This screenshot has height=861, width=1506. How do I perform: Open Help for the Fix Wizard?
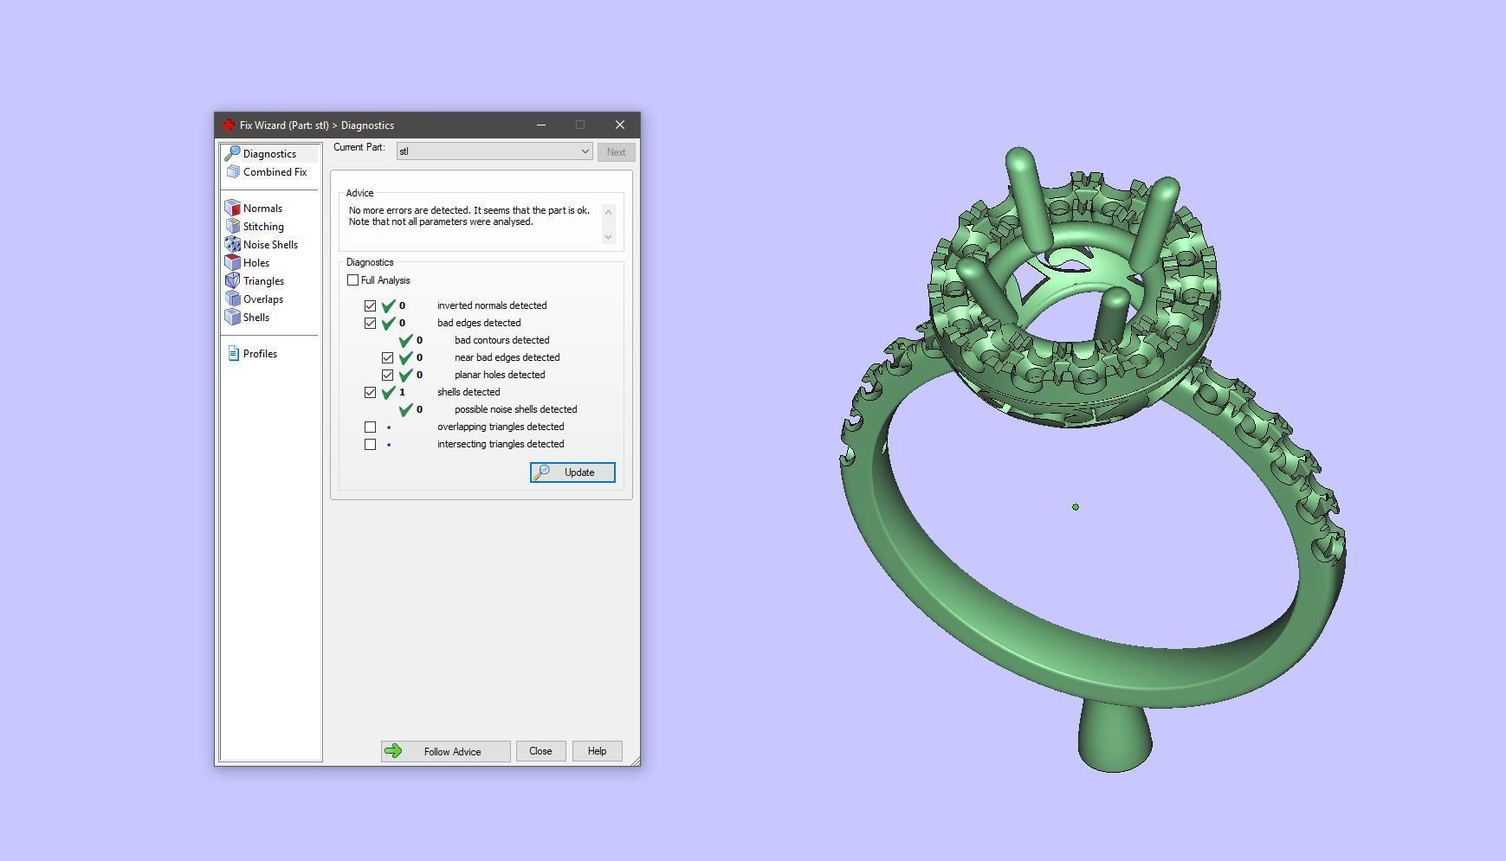click(597, 751)
